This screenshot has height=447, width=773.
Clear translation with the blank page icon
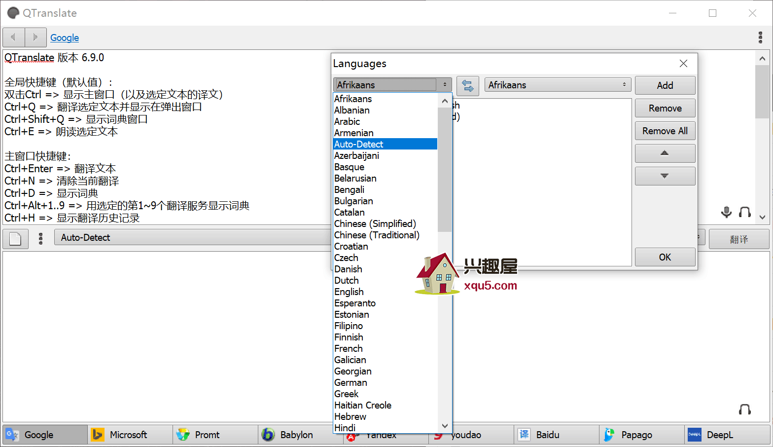point(15,239)
